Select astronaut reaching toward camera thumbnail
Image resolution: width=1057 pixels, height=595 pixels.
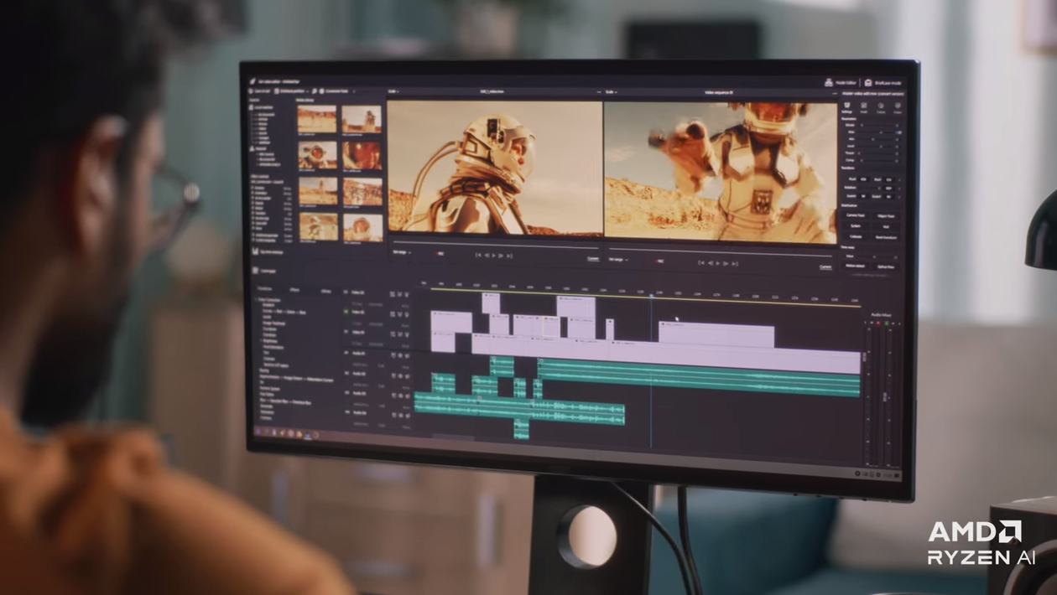click(x=317, y=155)
